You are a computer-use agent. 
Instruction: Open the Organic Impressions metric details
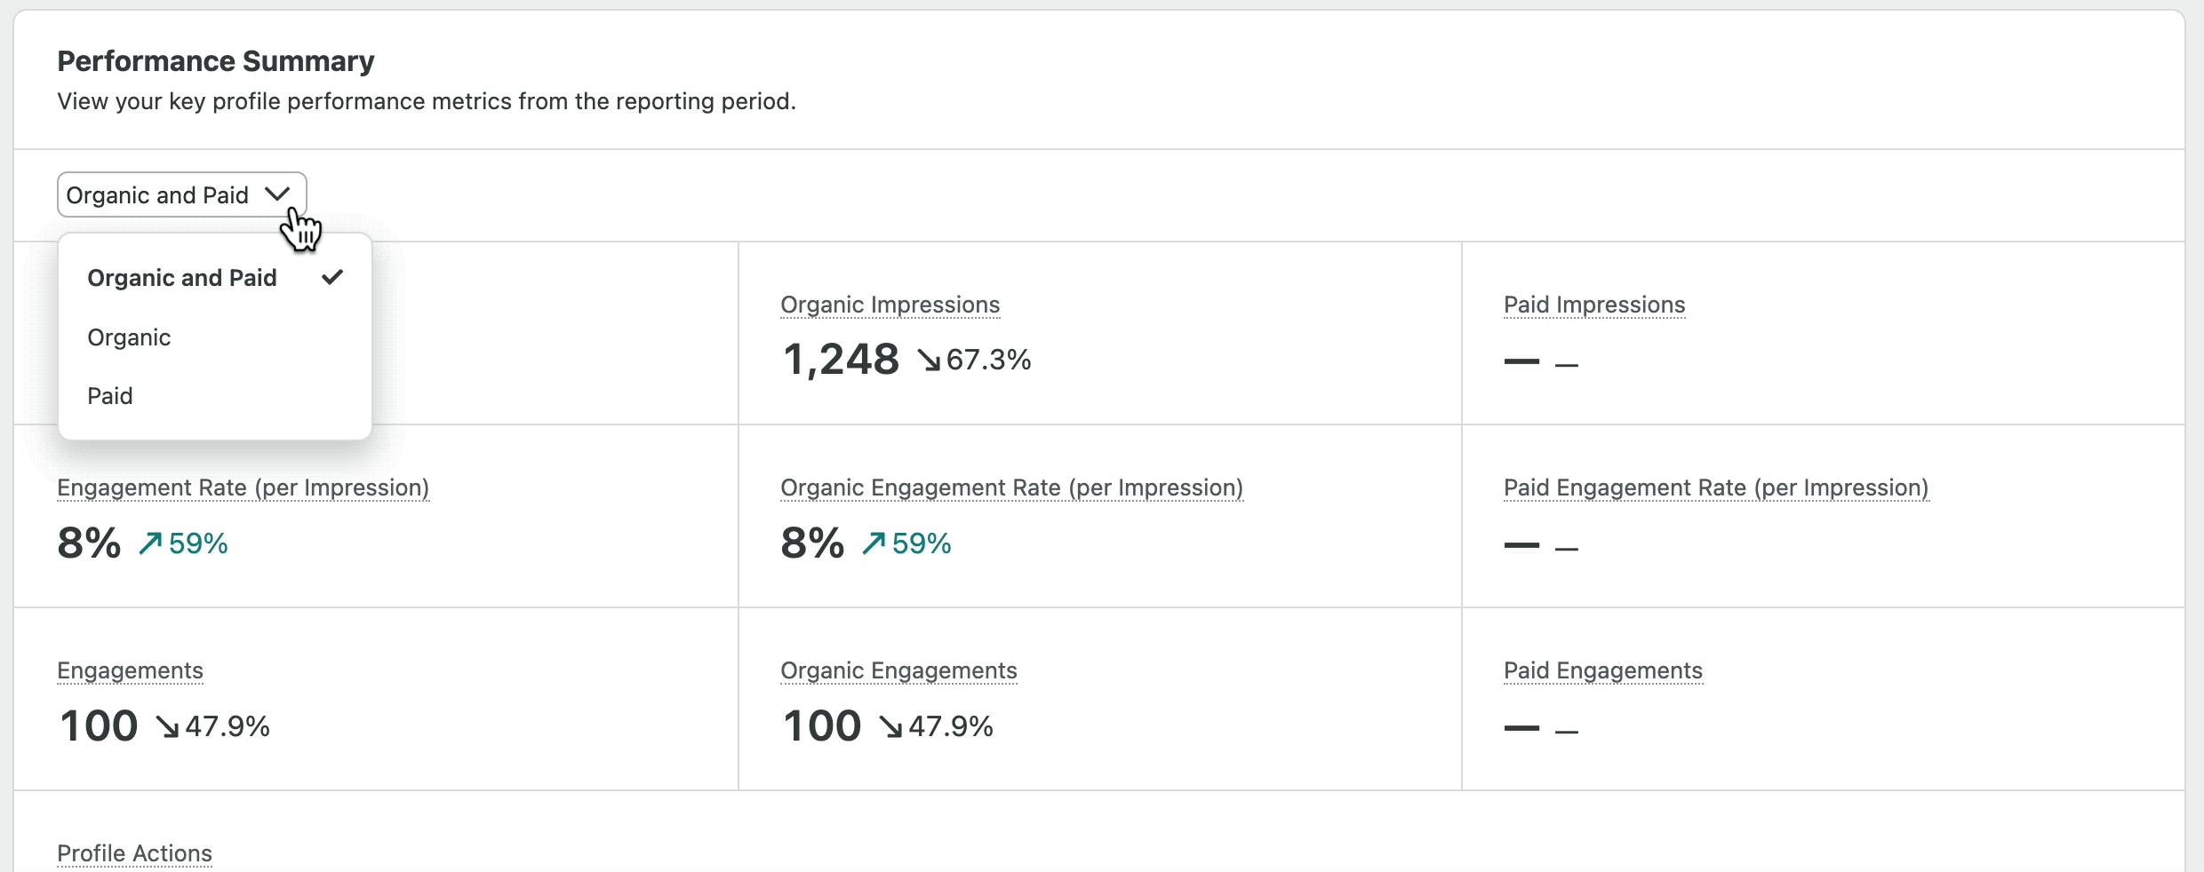[x=890, y=305]
